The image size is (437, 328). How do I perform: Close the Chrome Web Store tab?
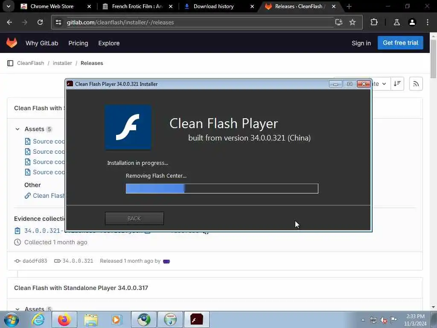89,6
